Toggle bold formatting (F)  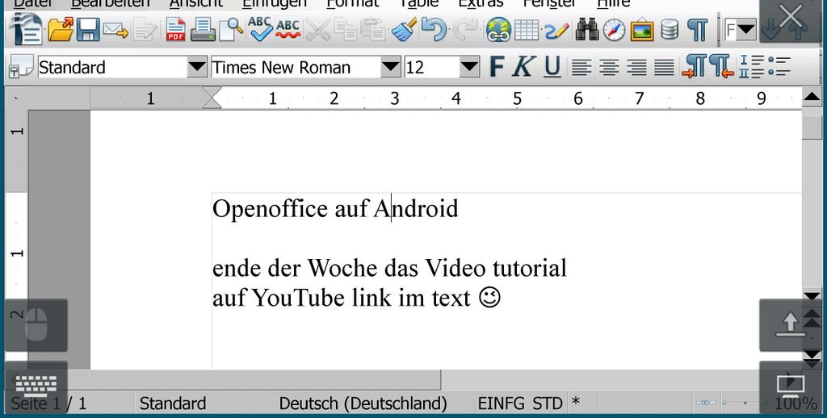[497, 67]
